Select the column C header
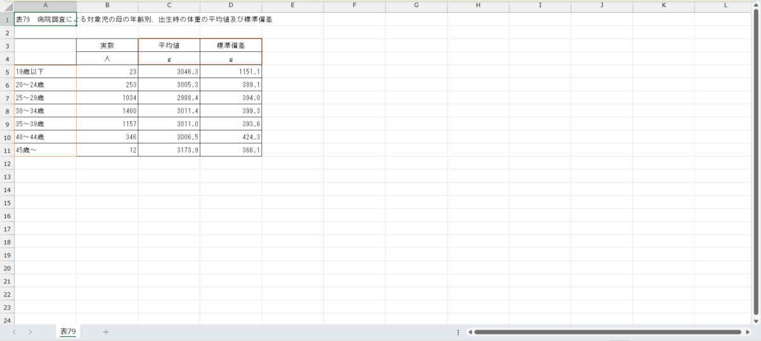The width and height of the screenshot is (761, 341). point(169,6)
